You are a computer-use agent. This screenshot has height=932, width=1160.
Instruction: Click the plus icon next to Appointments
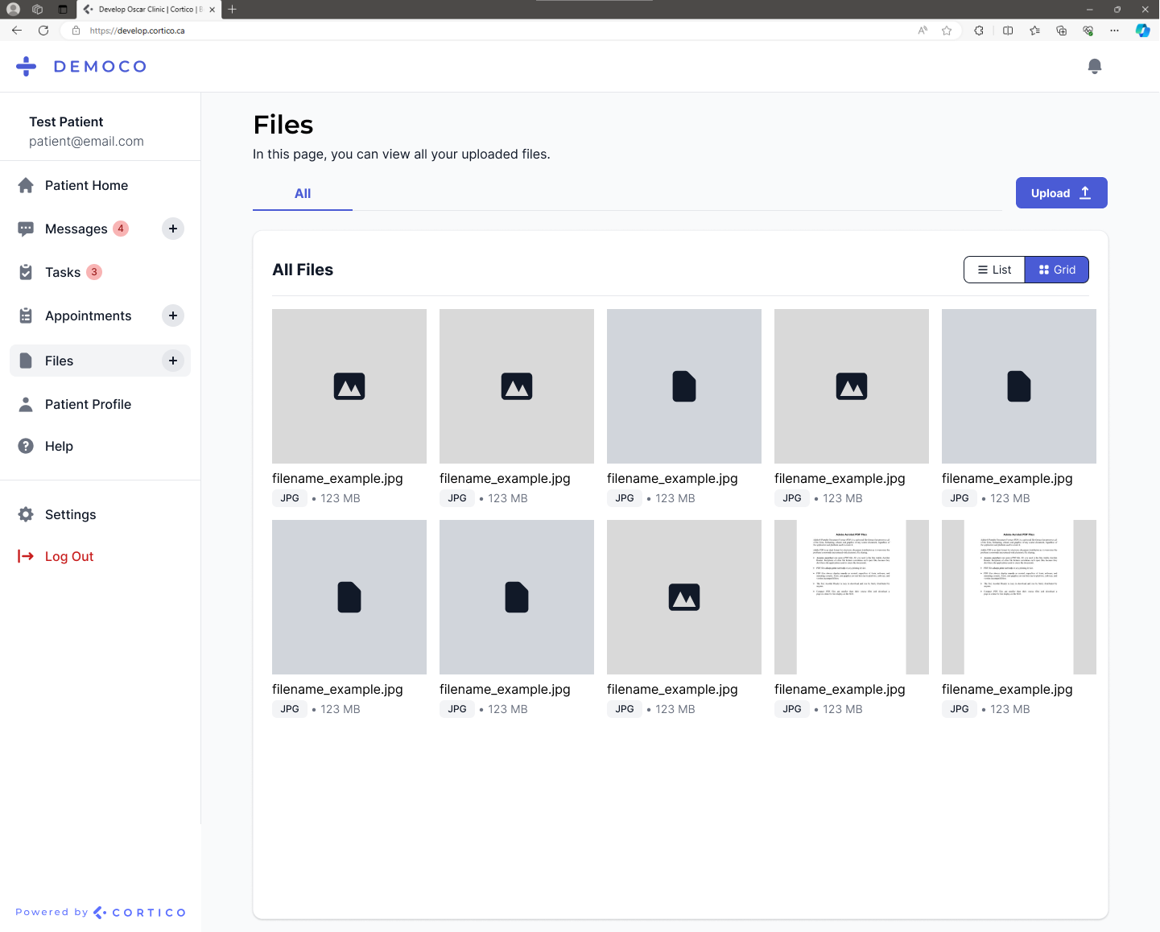(x=173, y=315)
